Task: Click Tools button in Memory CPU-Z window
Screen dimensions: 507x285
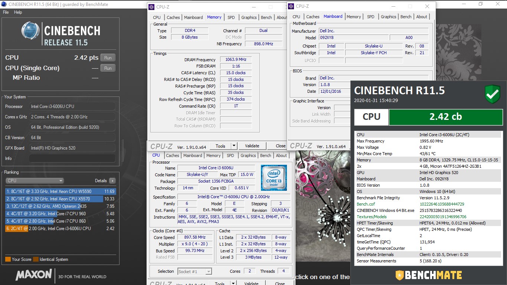Action: [220, 146]
